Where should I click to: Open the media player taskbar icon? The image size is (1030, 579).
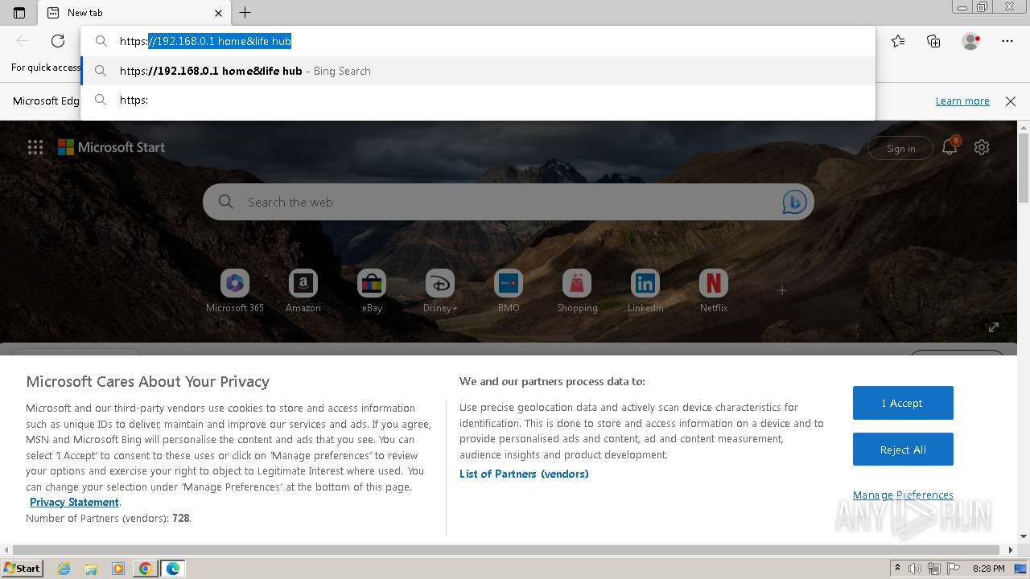[x=118, y=569]
